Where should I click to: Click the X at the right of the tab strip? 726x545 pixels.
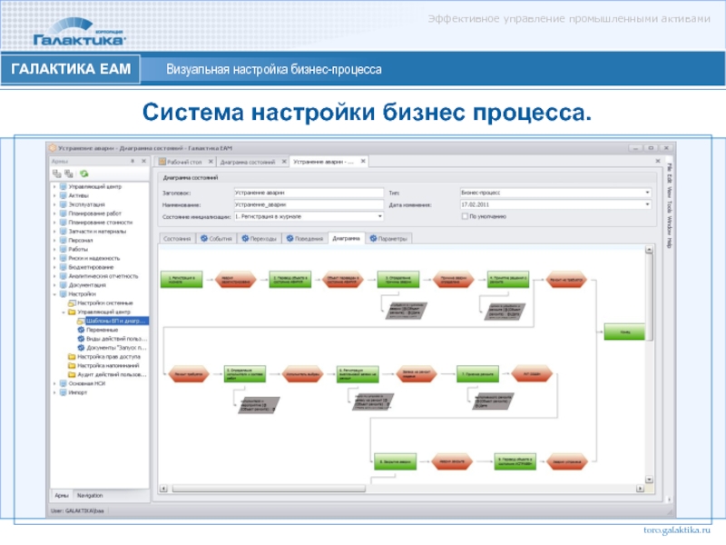click(x=658, y=162)
